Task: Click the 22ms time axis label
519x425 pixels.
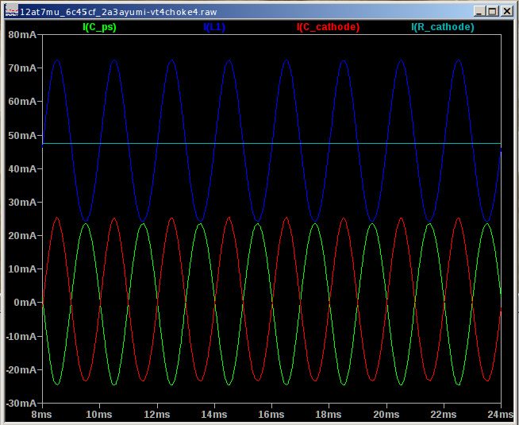Action: pyautogui.click(x=444, y=415)
